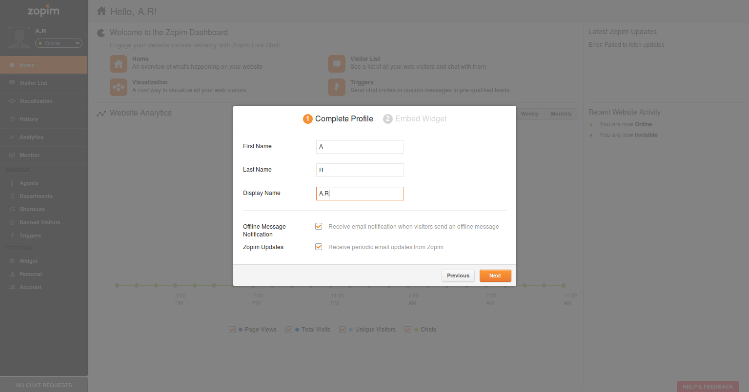Click the Triggers tile icon on the dashboard
749x392 pixels.
click(337, 87)
